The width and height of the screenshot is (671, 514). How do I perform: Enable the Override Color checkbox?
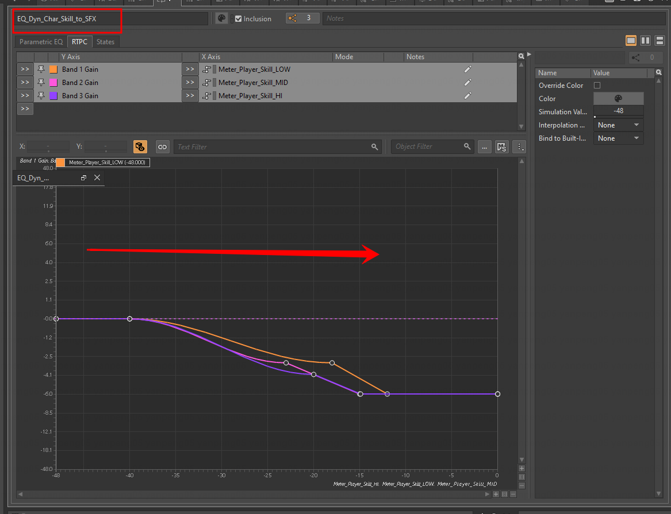pos(597,86)
